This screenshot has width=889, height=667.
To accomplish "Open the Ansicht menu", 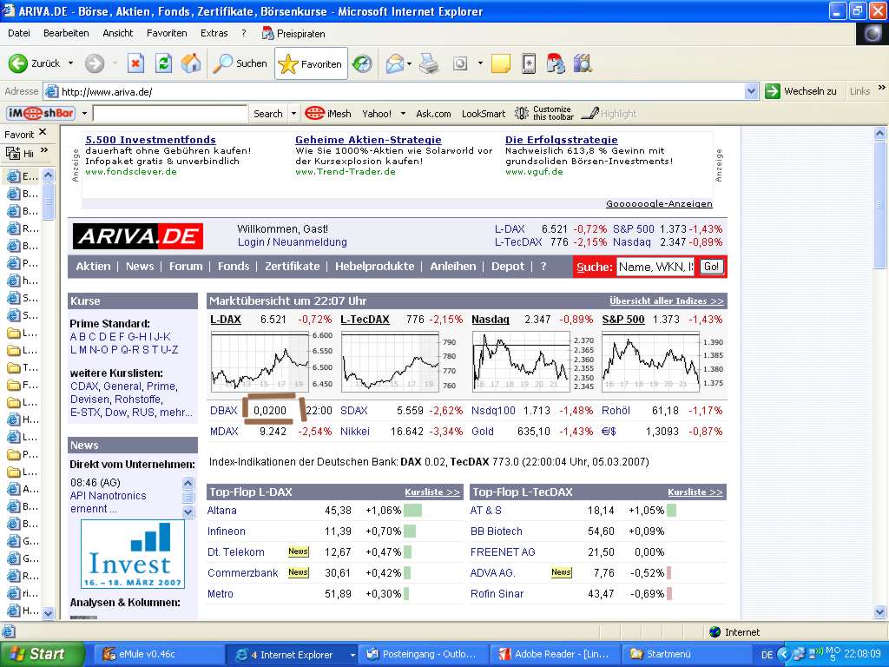I will (x=118, y=34).
